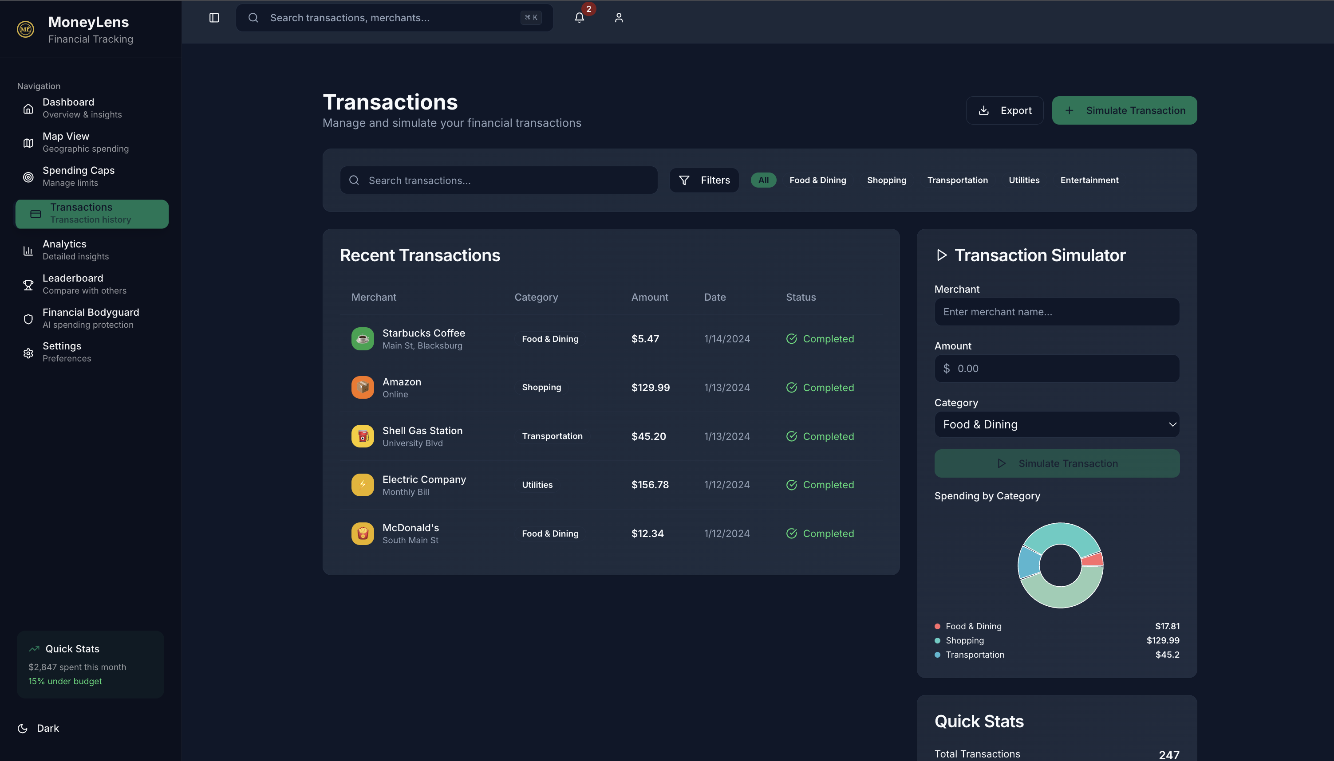Viewport: 1334px width, 761px height.
Task: Click the Amazon package icon
Action: (363, 387)
